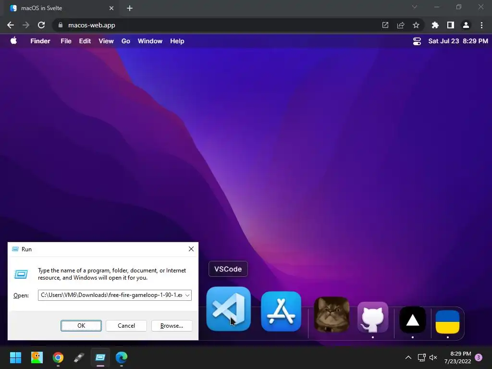Click the open-in-app icon in address bar
Screen dimensions: 492x369
pos(385,25)
